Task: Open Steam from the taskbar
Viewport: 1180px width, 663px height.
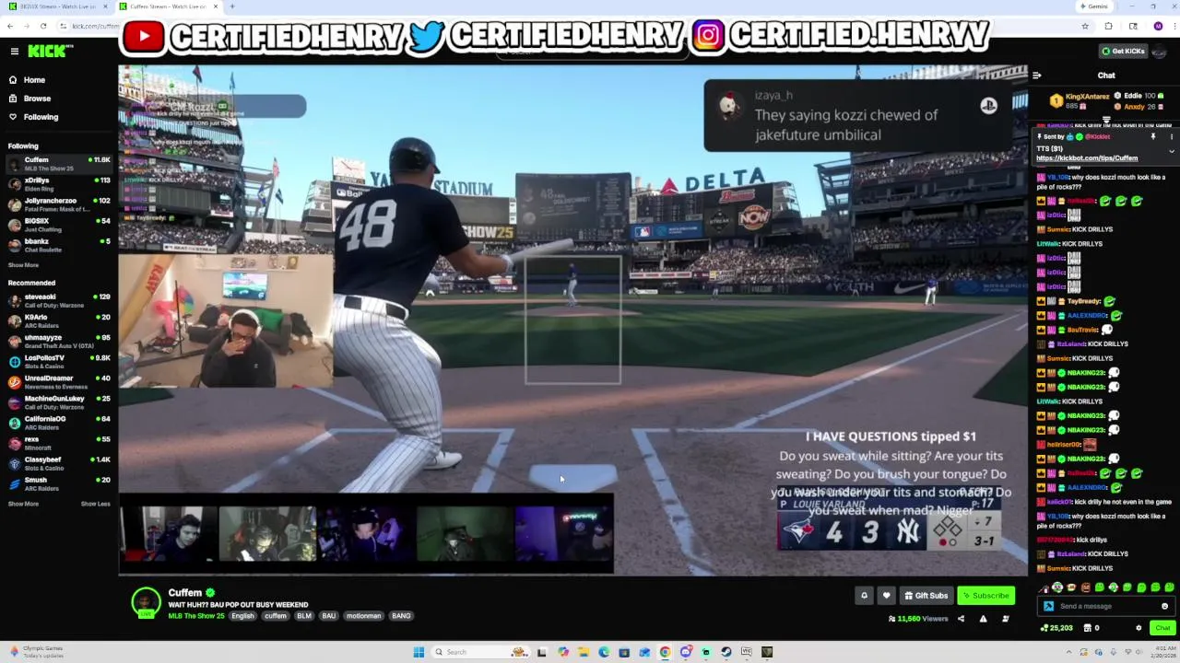Action: pos(726,652)
